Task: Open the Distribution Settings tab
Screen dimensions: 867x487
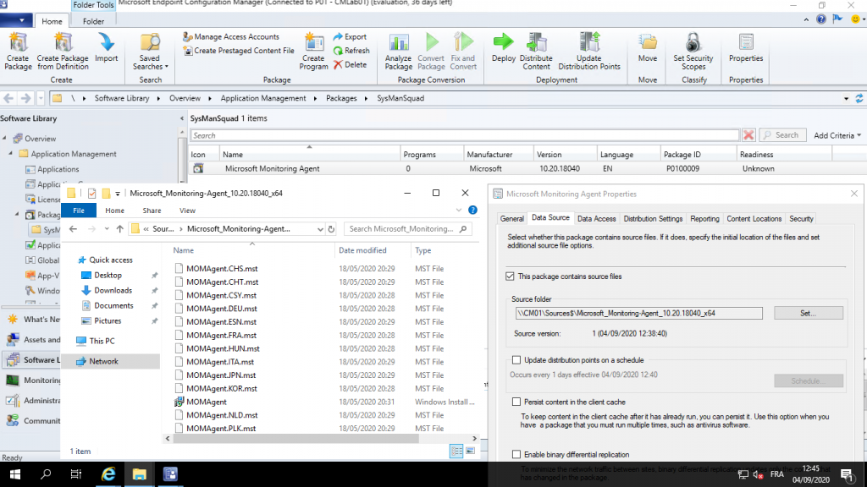Action: coord(653,219)
